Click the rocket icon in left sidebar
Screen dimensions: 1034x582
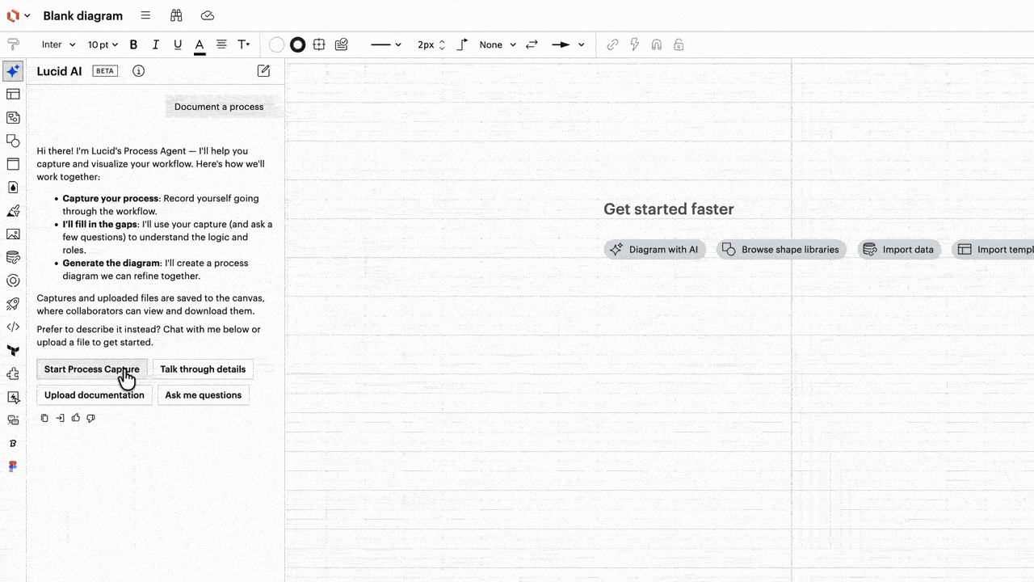[13, 305]
